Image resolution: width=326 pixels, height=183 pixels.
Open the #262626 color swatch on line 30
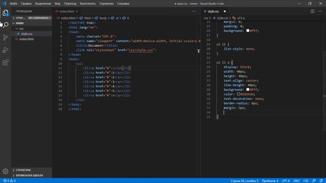coord(238,94)
